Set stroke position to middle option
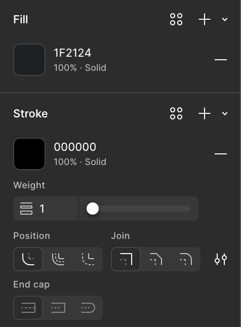The image size is (241, 327). click(x=58, y=259)
